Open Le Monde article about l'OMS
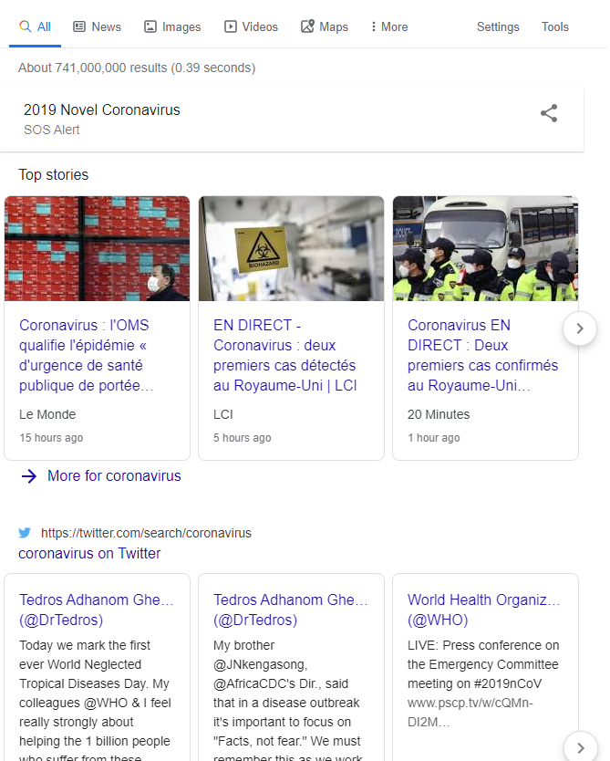 (x=86, y=355)
